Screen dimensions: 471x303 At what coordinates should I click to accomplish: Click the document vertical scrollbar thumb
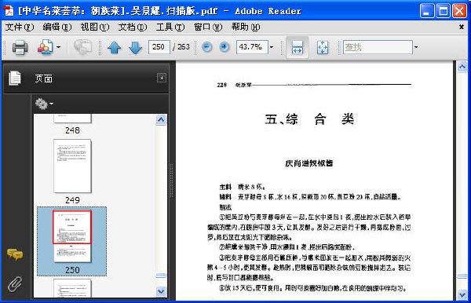462,276
